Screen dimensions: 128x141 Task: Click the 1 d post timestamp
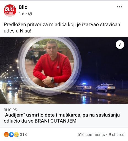point(21,14)
